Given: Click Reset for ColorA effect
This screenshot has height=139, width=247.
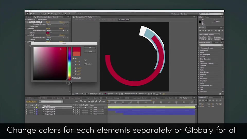Looking at the screenshot, I should (48, 29).
